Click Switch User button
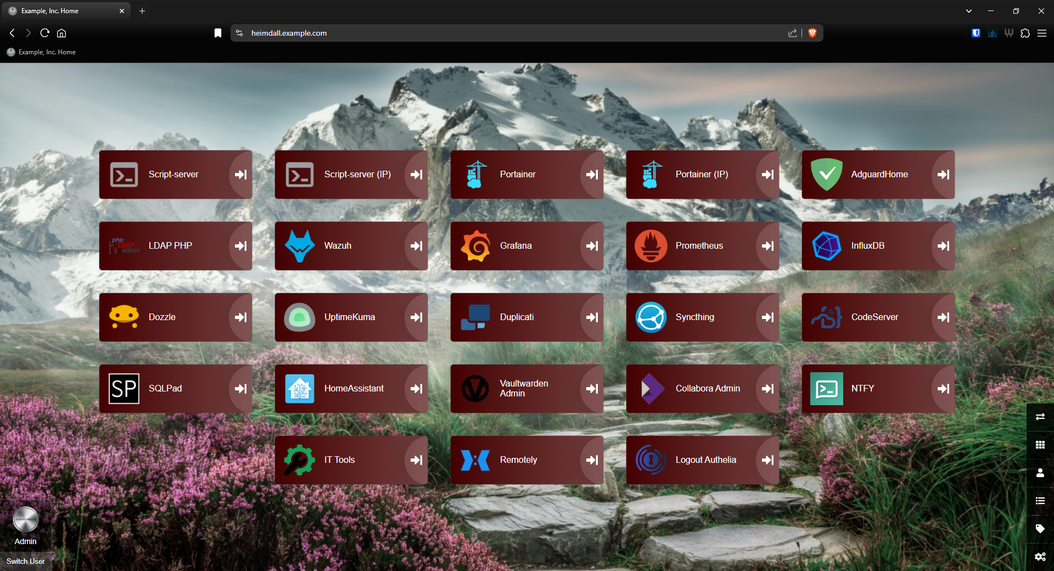Screen dimensions: 1054x571 click(x=26, y=561)
